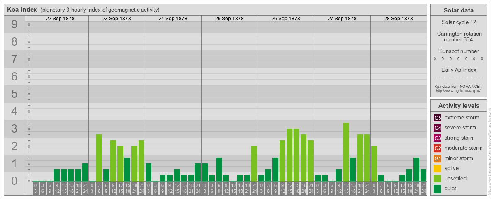Click the 24 Sep 0-3 bar
This screenshot has height=199, width=491.
tap(148, 172)
